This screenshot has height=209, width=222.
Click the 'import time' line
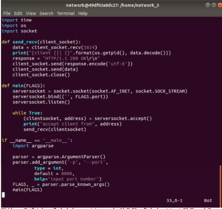point(17,20)
